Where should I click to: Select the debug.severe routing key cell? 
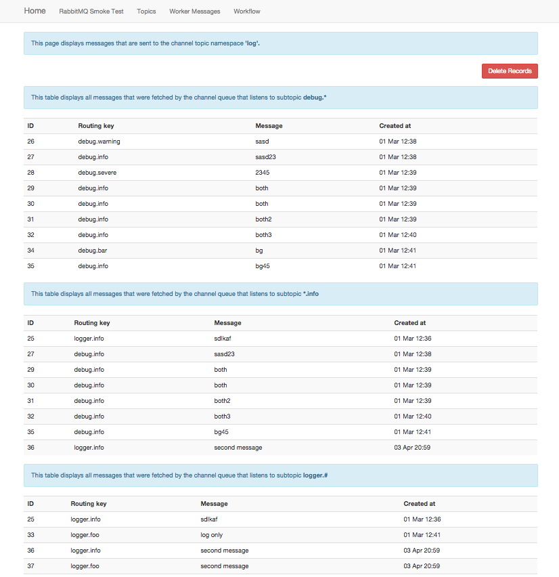[97, 173]
